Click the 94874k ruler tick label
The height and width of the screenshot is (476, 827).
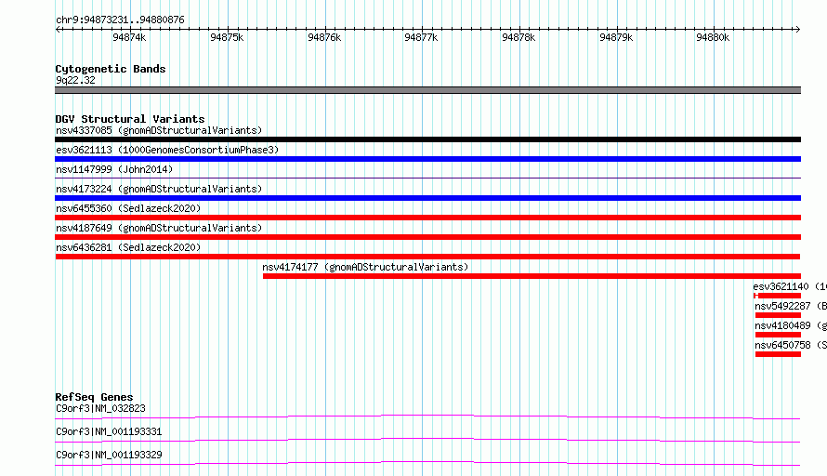click(x=129, y=37)
